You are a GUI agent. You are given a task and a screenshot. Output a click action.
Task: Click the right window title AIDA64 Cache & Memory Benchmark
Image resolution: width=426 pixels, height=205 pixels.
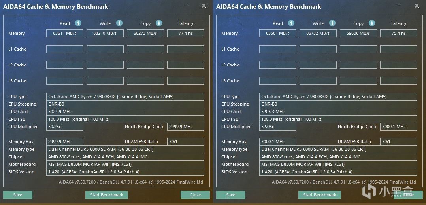(268, 7)
